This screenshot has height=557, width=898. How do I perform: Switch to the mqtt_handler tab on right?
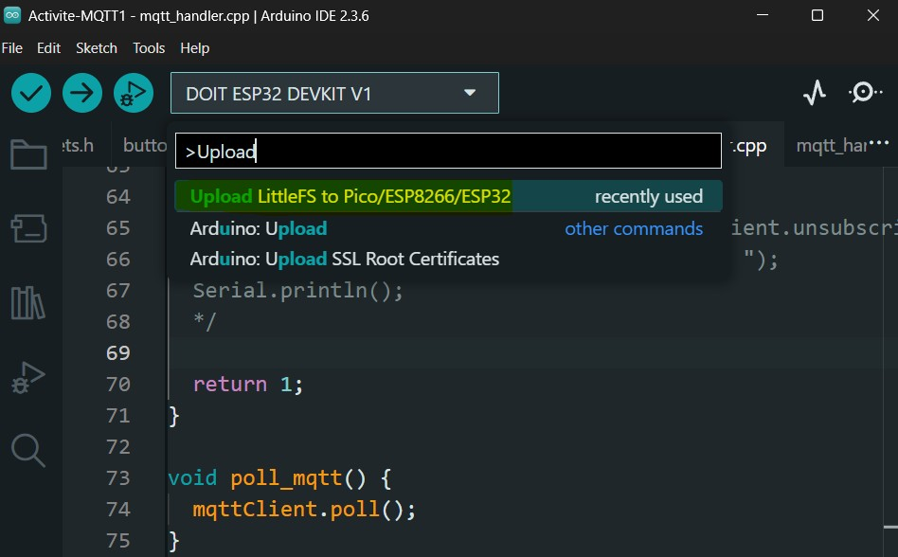point(831,146)
